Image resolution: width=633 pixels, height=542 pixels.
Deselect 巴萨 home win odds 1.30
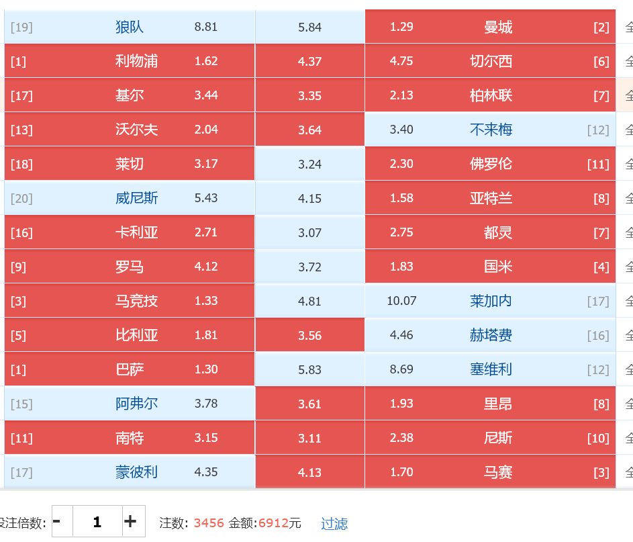coord(130,369)
